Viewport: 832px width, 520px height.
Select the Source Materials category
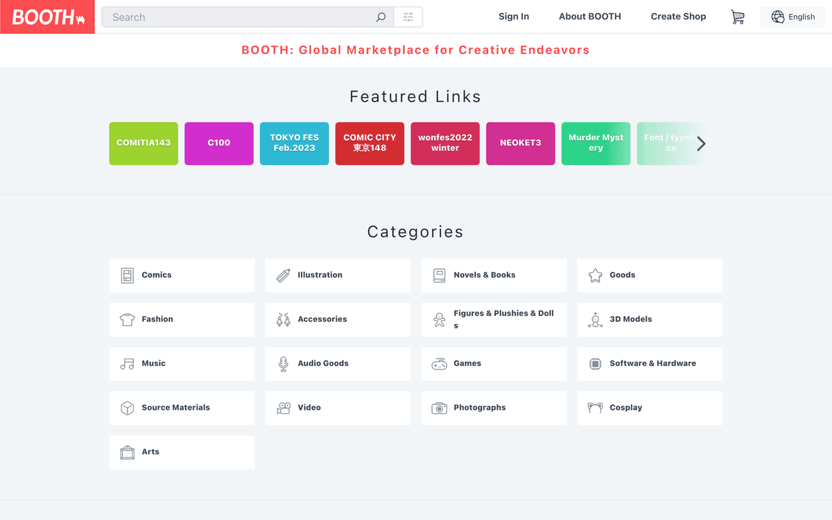tap(182, 408)
